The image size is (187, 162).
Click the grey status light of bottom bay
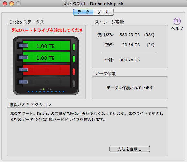[x=74, y=83]
